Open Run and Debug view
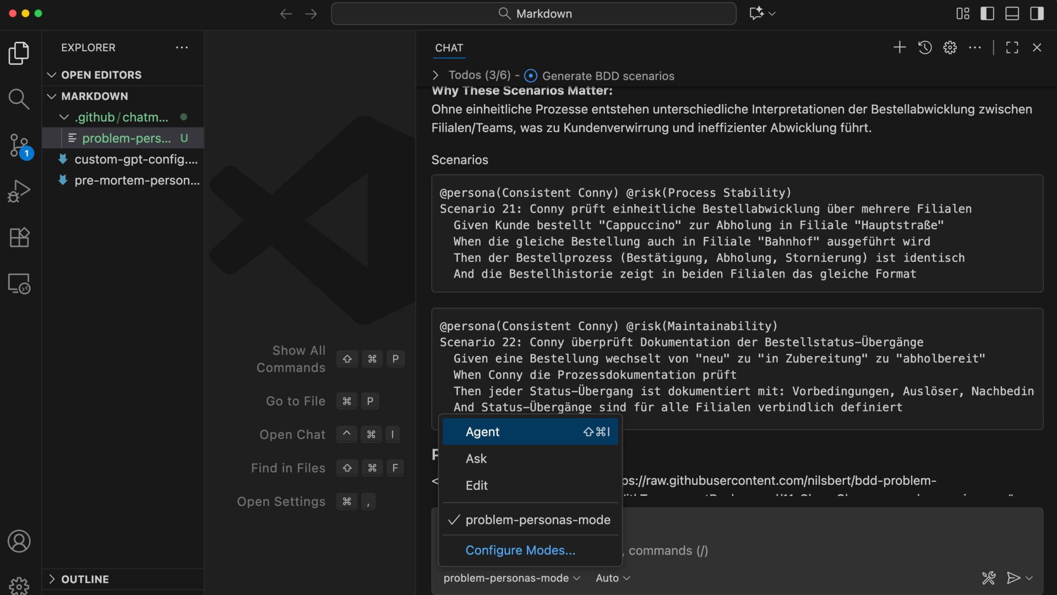Image resolution: width=1057 pixels, height=595 pixels. click(19, 191)
